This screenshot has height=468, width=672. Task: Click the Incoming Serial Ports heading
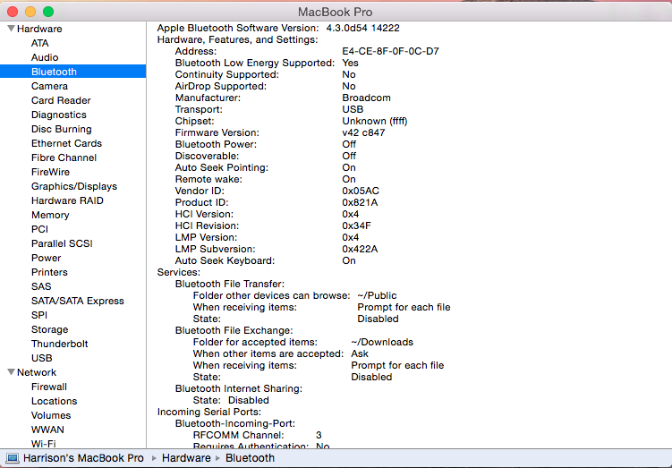[209, 412]
